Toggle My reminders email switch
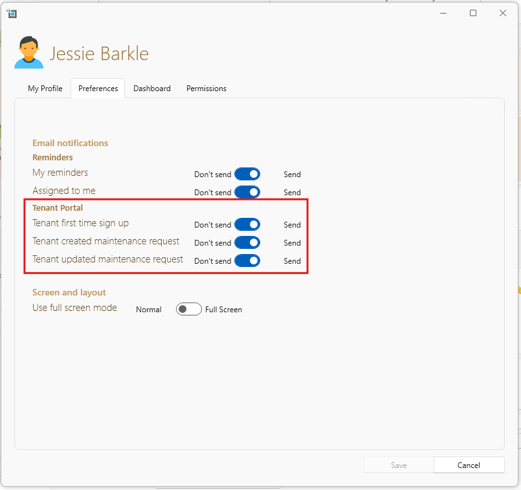This screenshot has width=521, height=490. tap(247, 175)
